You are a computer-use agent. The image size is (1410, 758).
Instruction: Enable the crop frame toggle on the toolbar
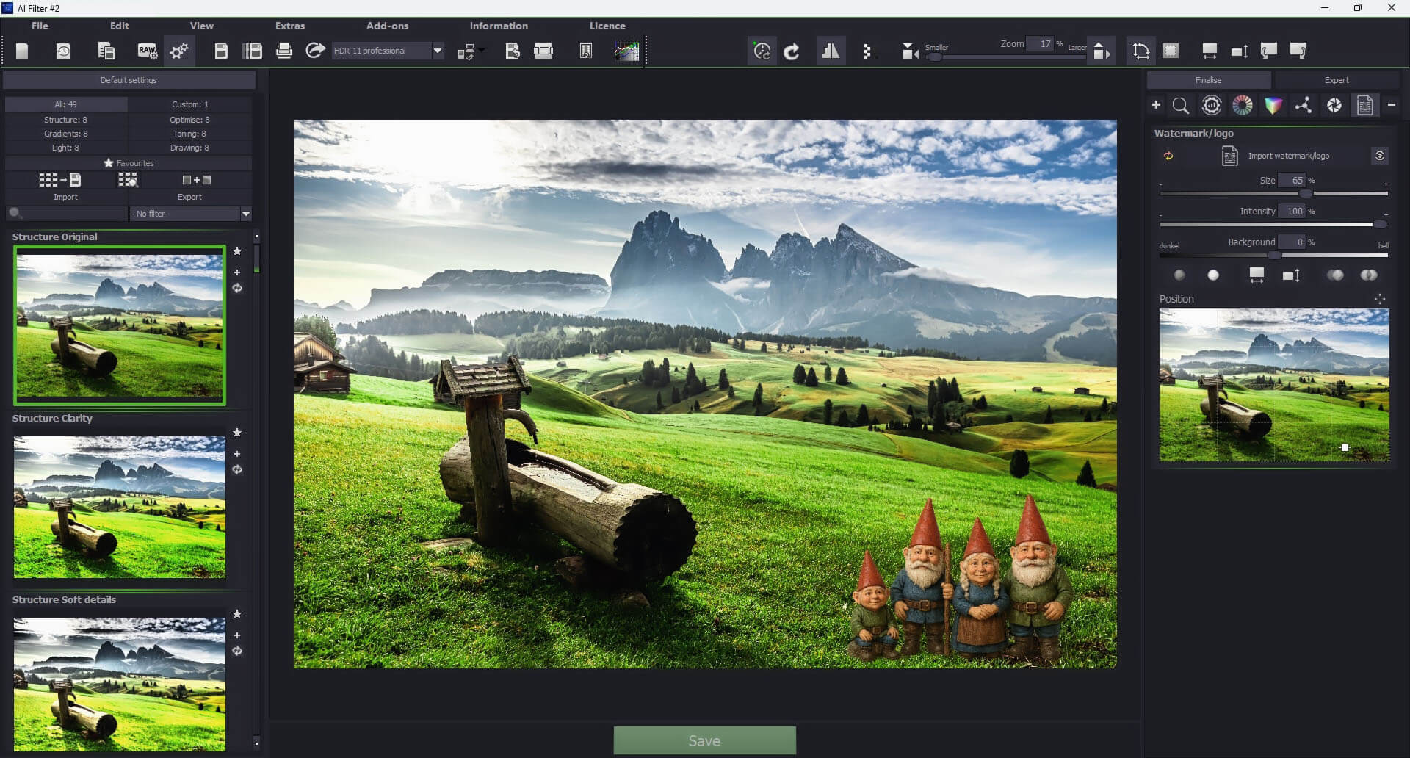[1171, 50]
